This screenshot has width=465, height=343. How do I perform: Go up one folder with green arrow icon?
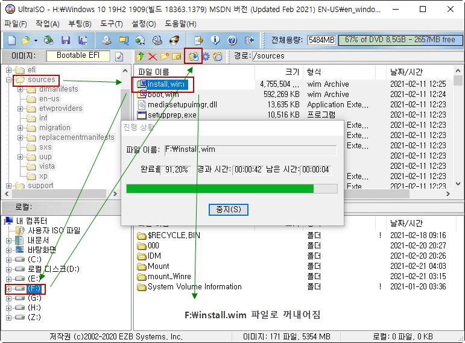coord(141,56)
